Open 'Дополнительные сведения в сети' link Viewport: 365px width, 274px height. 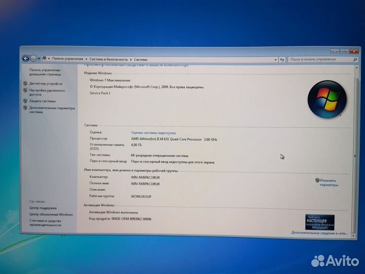[x=319, y=233]
